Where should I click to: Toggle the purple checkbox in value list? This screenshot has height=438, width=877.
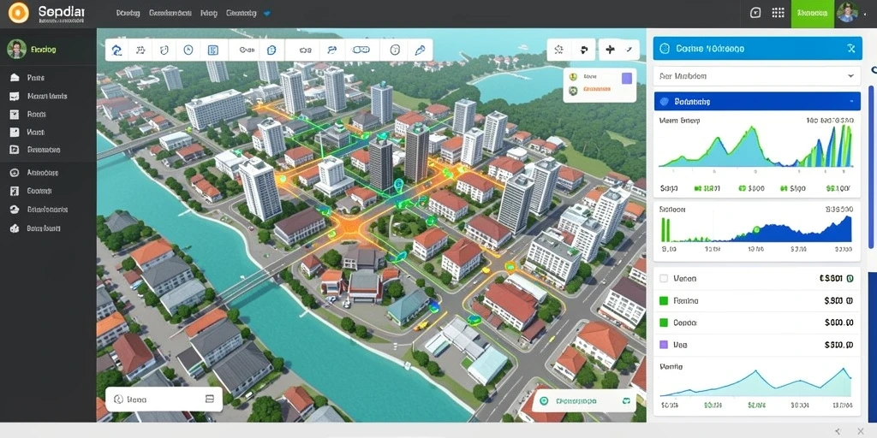[664, 345]
